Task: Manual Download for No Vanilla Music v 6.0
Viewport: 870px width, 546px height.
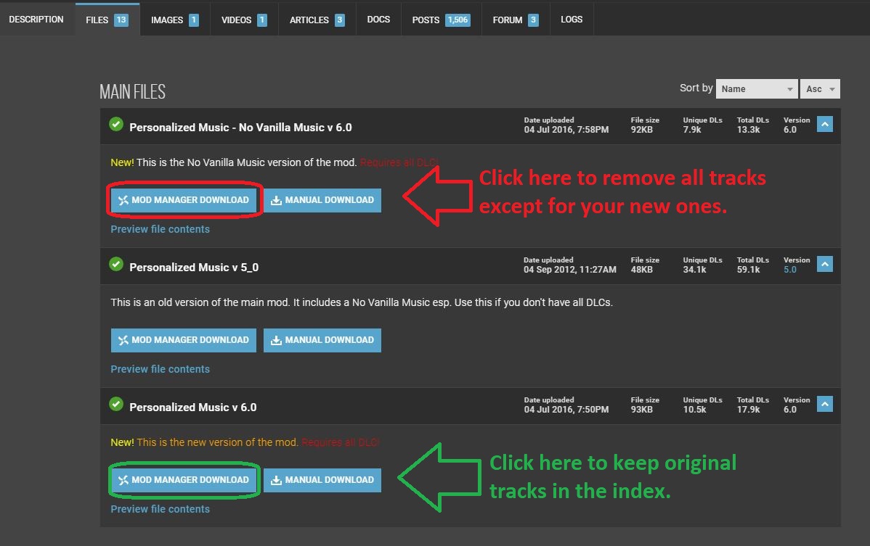Action: tap(322, 200)
